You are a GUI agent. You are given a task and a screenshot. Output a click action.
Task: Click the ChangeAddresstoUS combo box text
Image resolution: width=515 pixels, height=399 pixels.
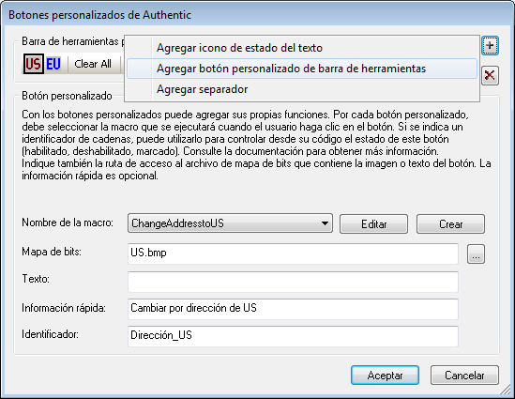177,223
